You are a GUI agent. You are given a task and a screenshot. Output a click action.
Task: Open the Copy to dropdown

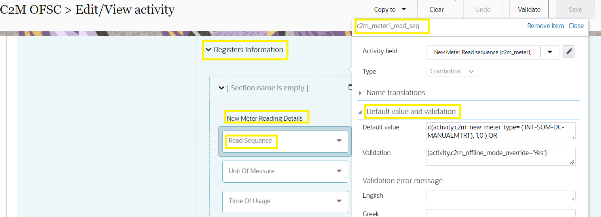tap(390, 9)
